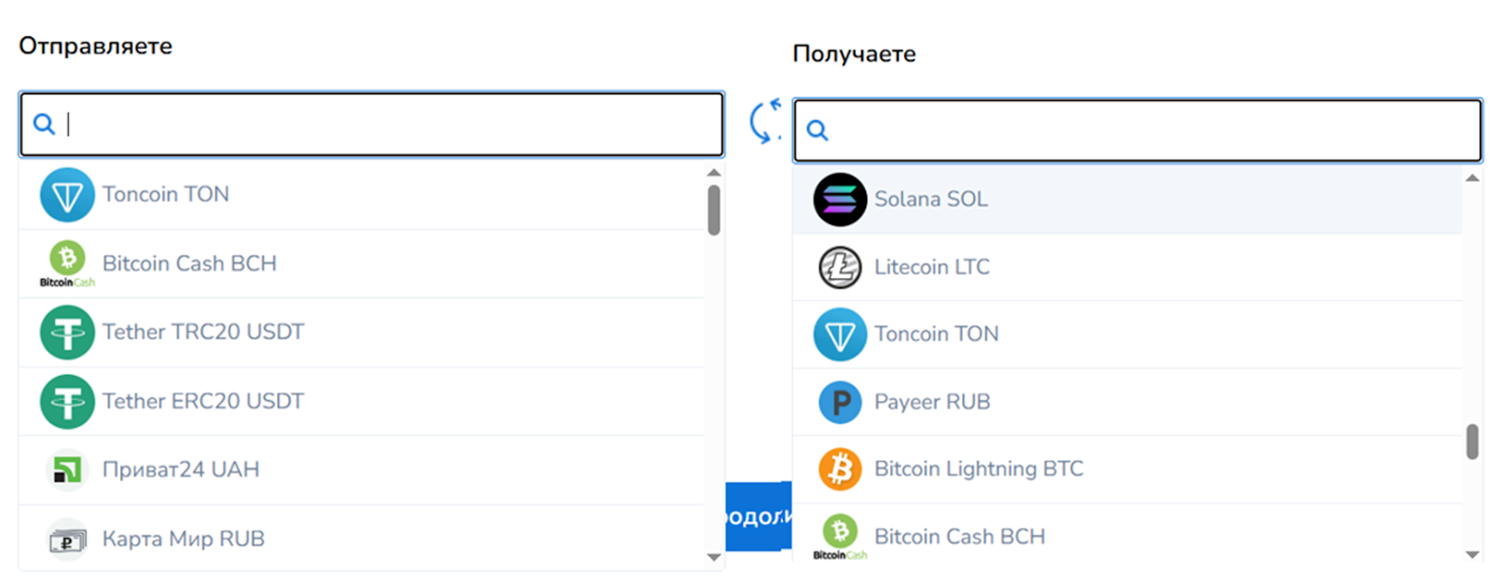The height and width of the screenshot is (581, 1493).
Task: Click the partially hidden blue continue button
Action: pyautogui.click(x=759, y=517)
